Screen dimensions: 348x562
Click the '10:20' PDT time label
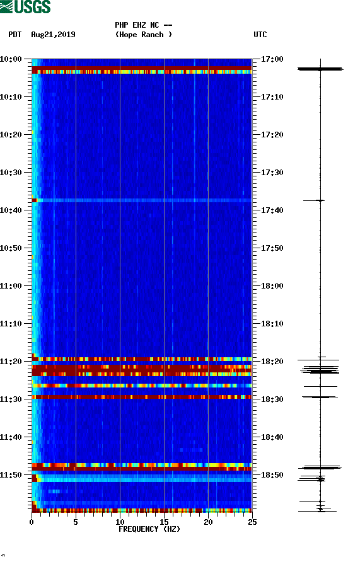pos(11,134)
